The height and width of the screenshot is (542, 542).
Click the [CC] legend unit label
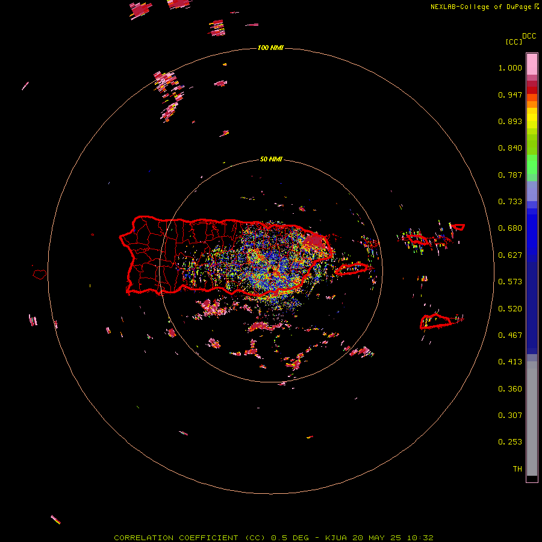pos(514,42)
